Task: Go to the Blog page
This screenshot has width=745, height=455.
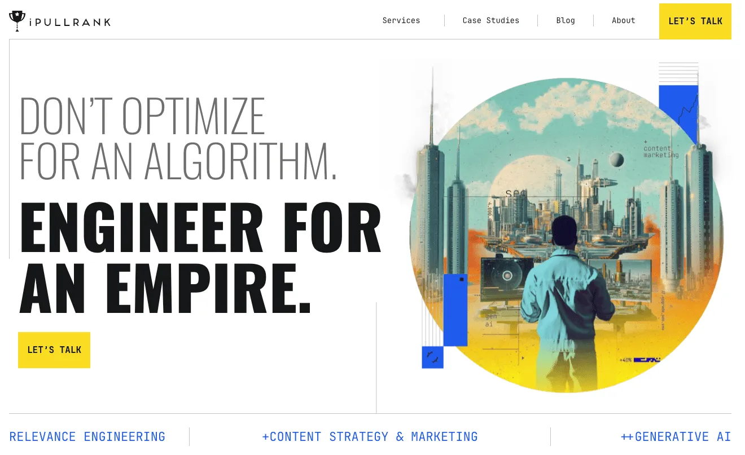Action: 566,20
